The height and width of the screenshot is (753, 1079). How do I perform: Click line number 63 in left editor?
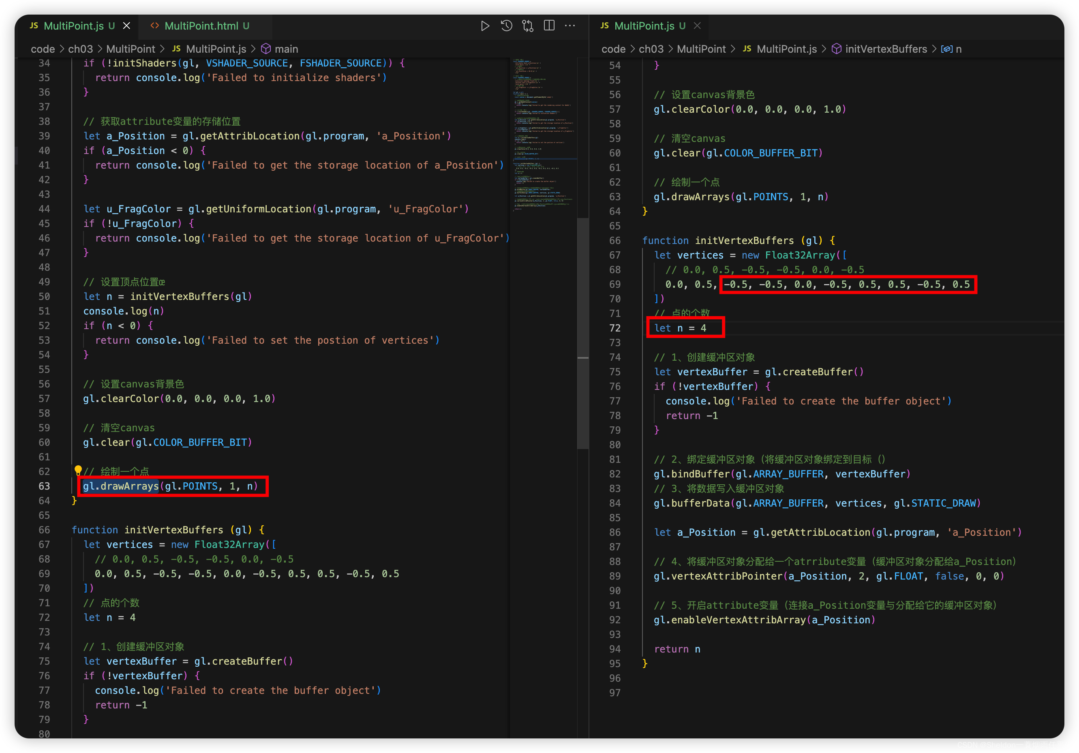[44, 486]
